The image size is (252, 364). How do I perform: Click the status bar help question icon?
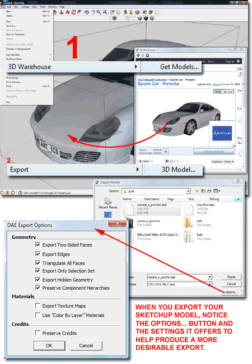pyautogui.click(x=20, y=193)
